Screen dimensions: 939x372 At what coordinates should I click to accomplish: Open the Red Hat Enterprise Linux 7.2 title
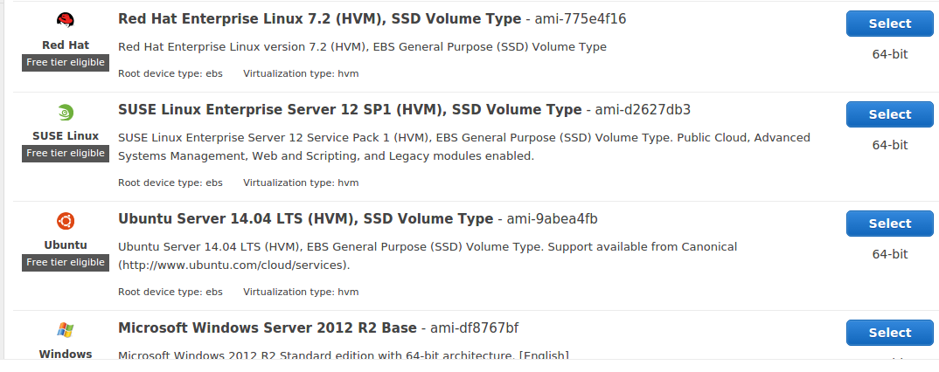(x=319, y=19)
